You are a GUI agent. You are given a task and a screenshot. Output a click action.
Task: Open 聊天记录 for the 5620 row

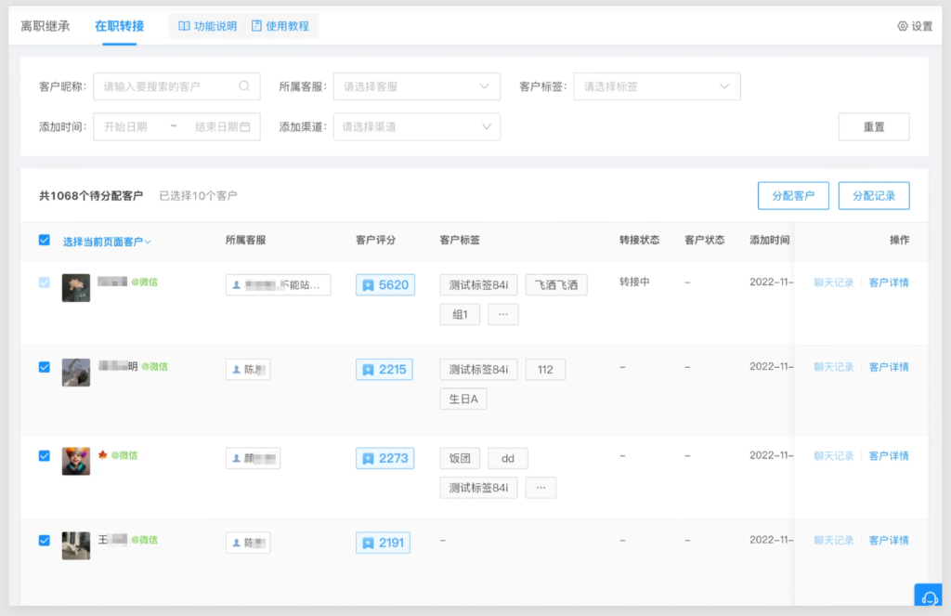(834, 282)
